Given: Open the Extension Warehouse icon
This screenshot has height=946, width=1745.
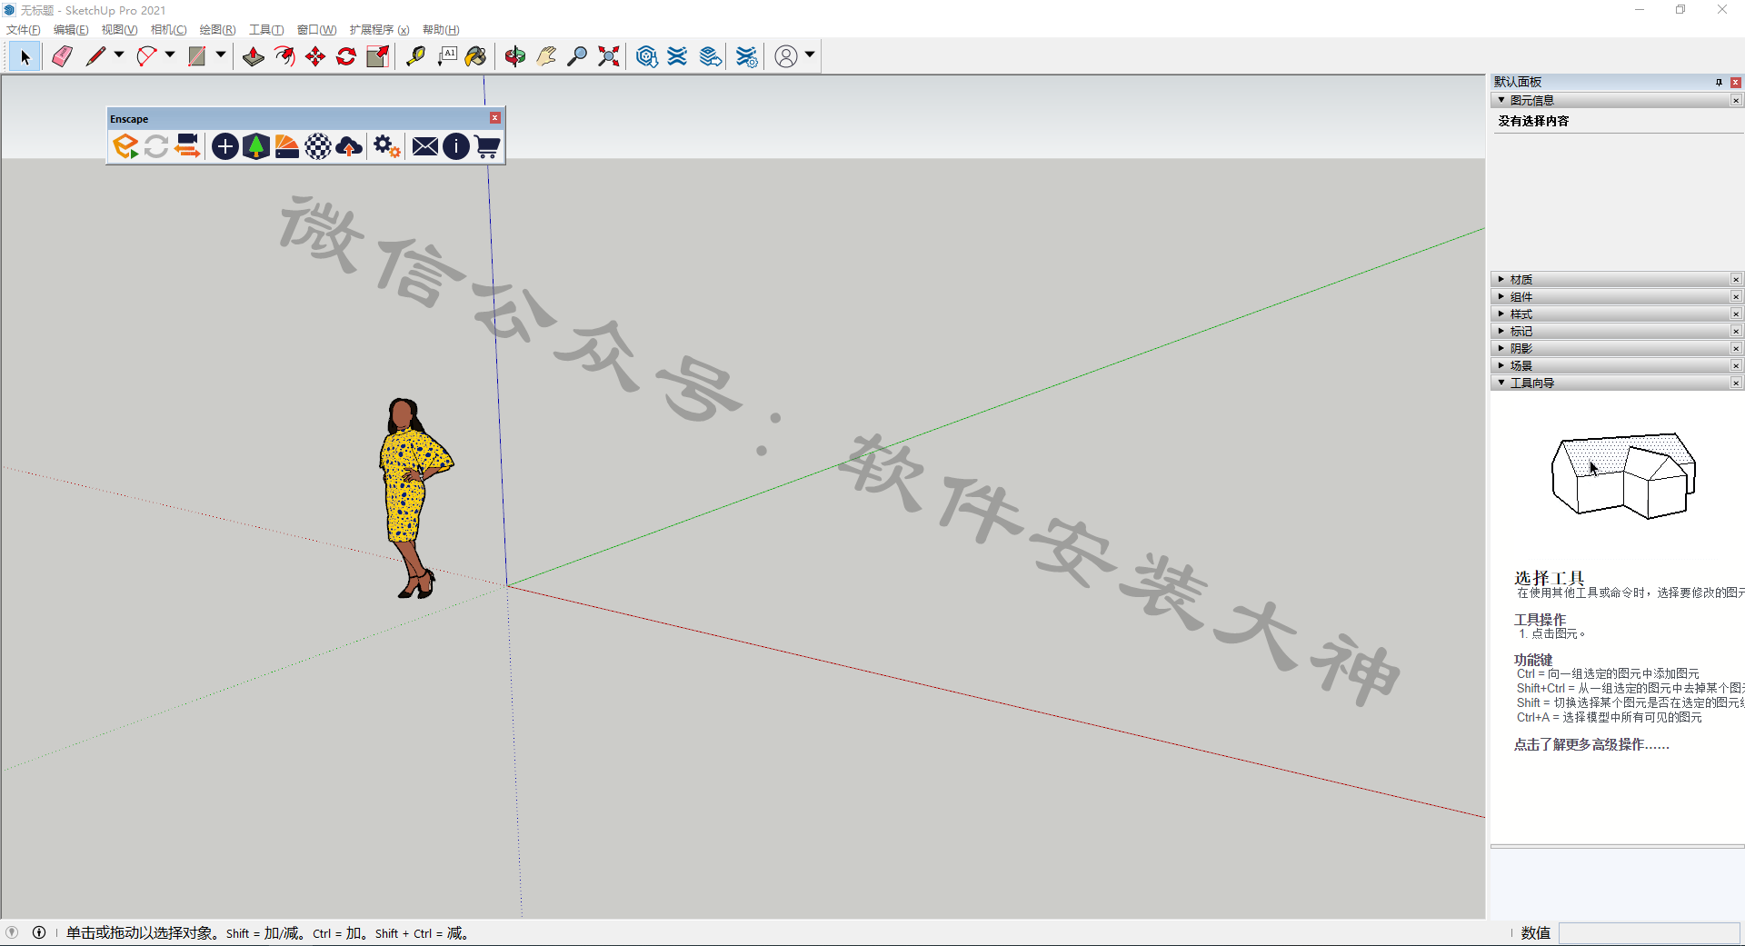Looking at the screenshot, I should pyautogui.click(x=677, y=56).
